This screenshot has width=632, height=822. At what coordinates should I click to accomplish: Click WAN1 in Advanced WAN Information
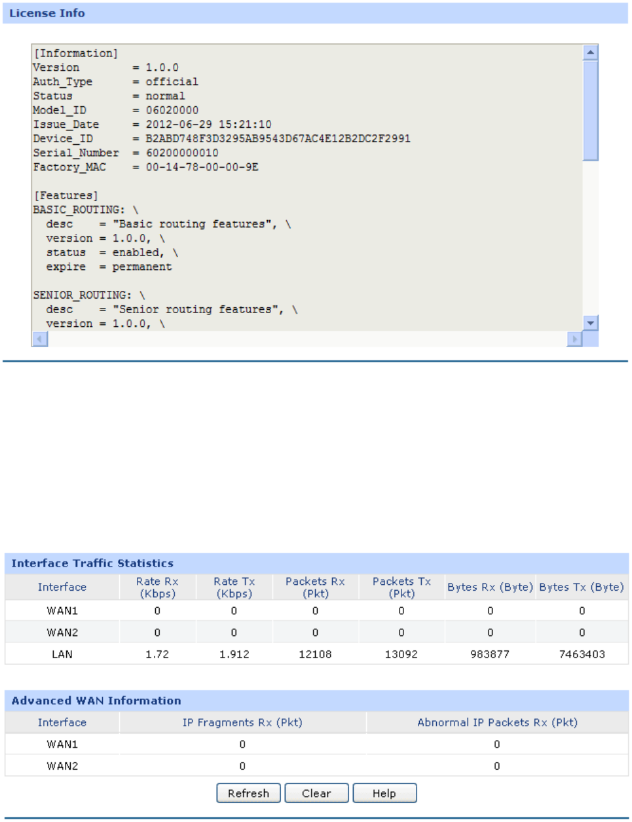[x=62, y=745]
